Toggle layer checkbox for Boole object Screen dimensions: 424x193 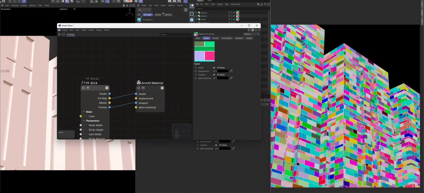point(229,19)
